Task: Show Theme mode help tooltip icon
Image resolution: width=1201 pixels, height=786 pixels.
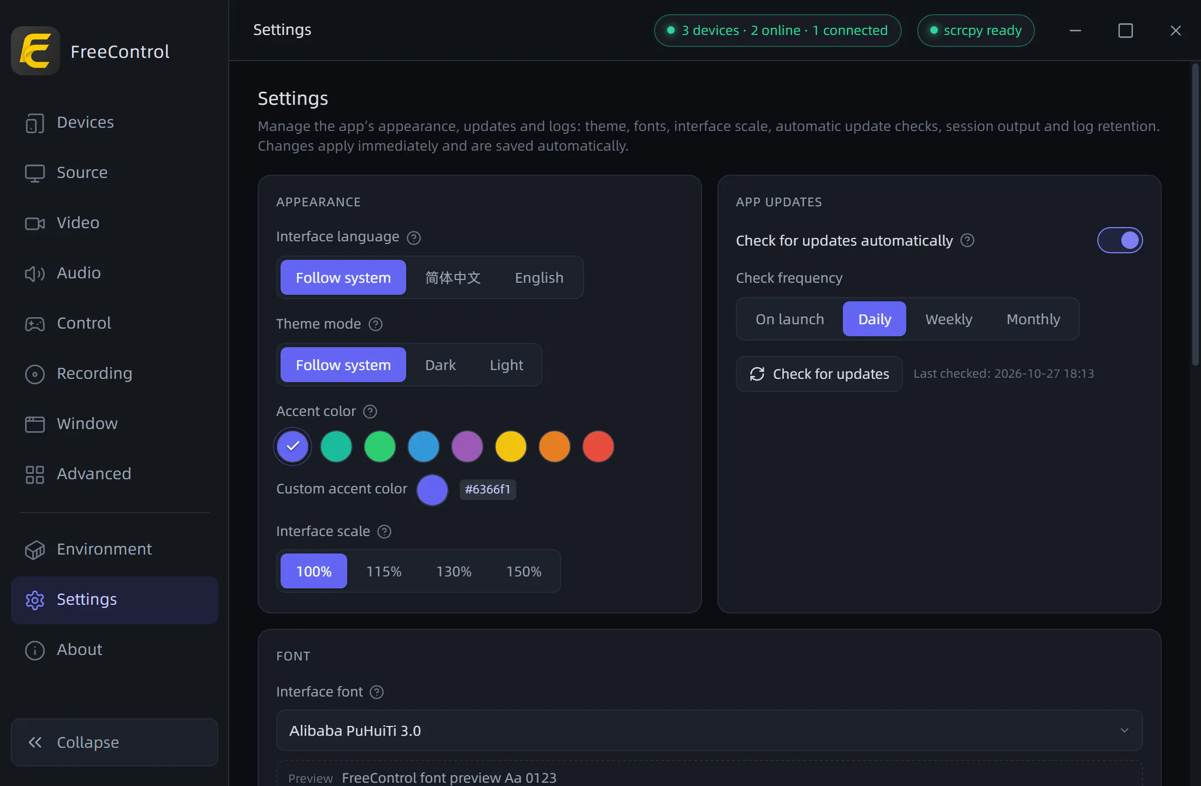Action: (376, 324)
